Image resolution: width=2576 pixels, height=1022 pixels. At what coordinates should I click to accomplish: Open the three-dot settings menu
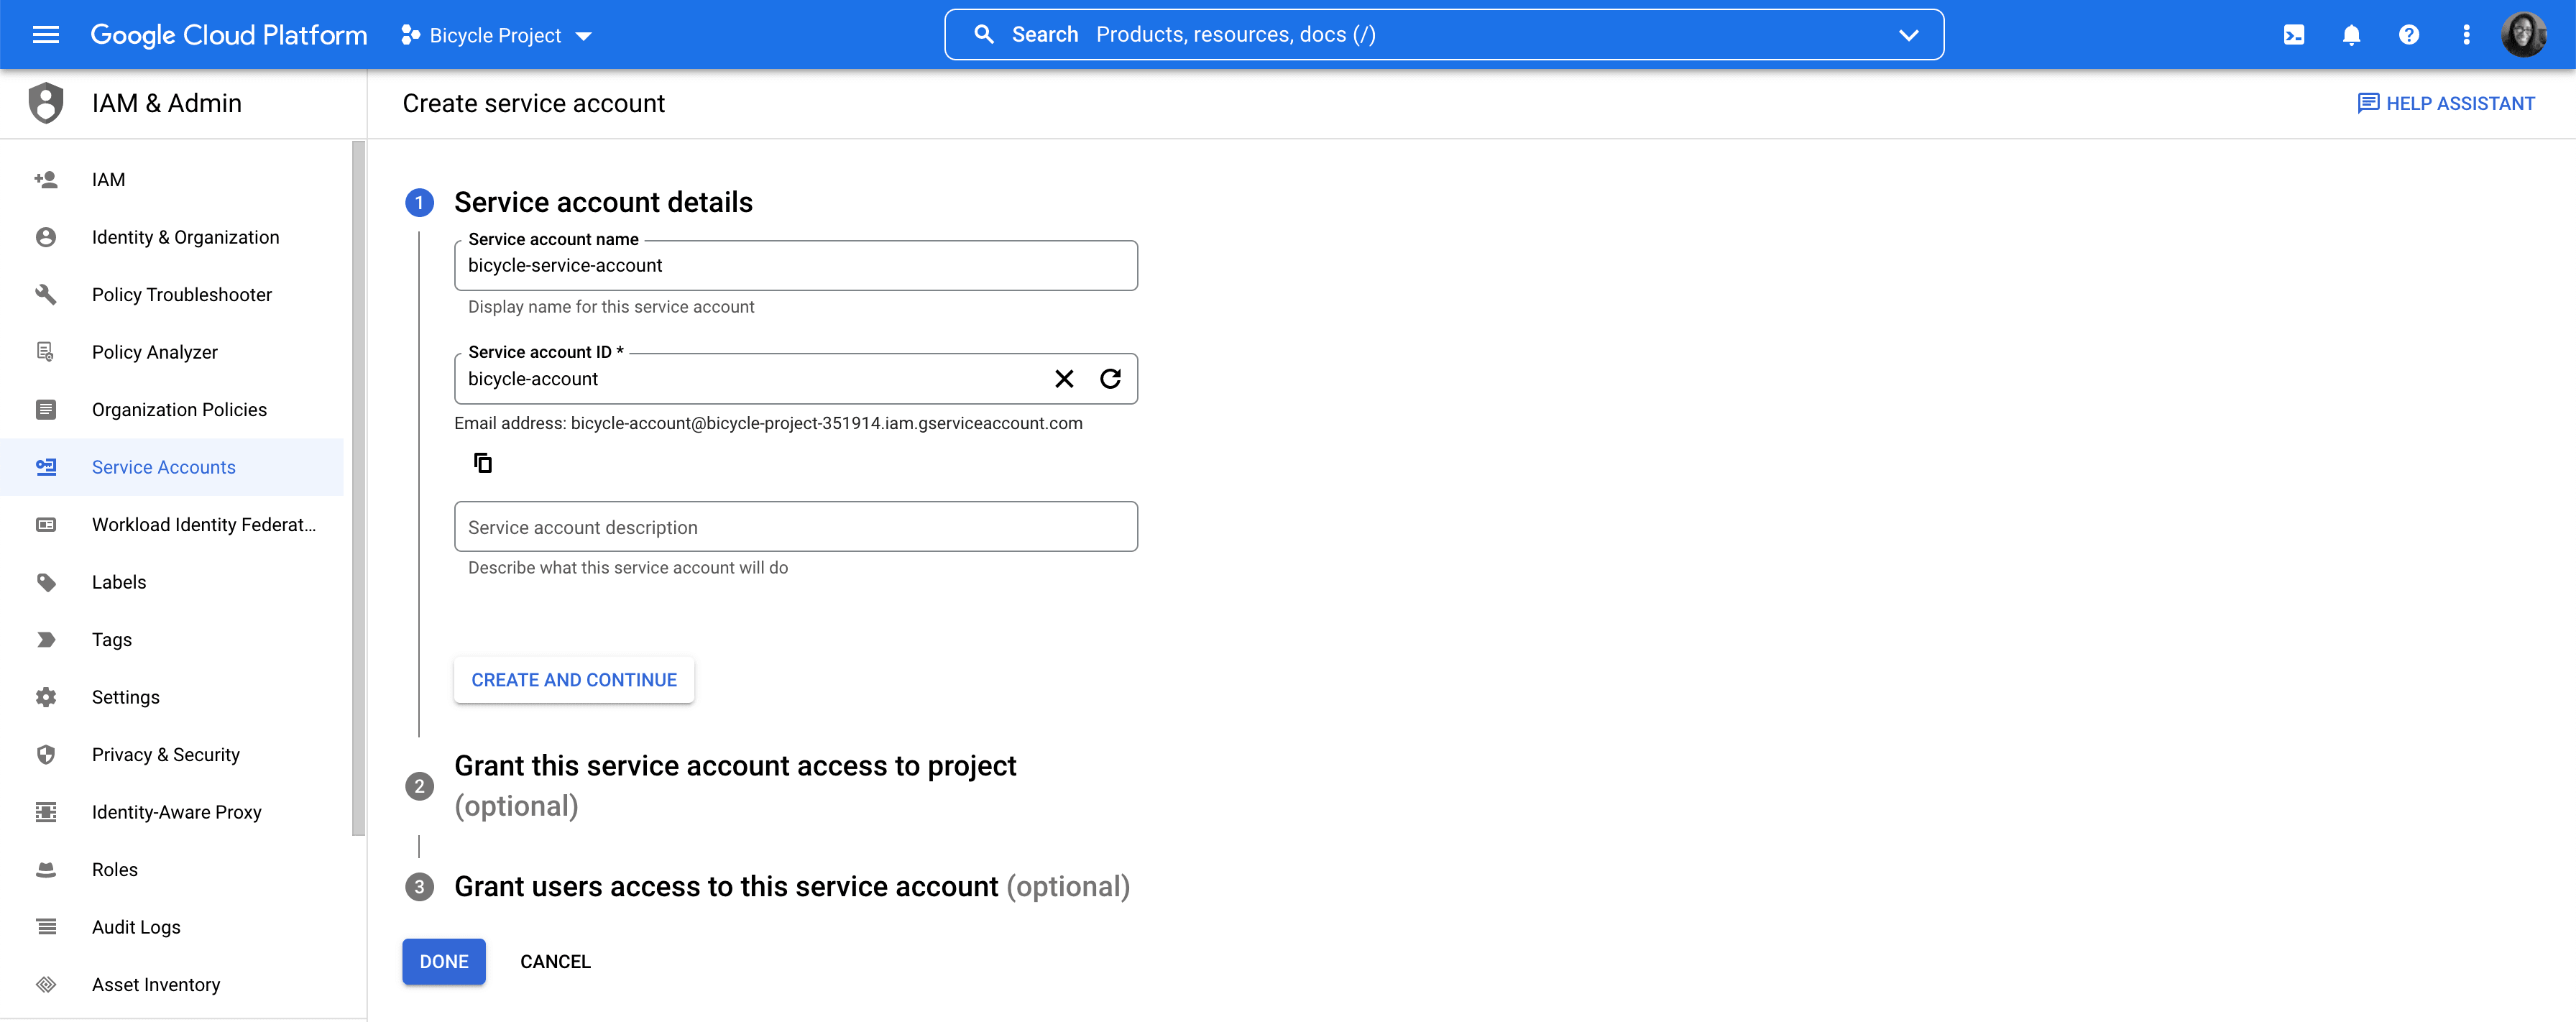(x=2466, y=35)
